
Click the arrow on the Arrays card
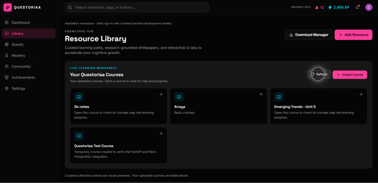click(x=261, y=94)
